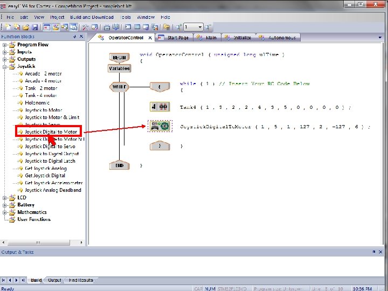Image resolution: width=388 pixels, height=291 pixels.
Task: Expand the Outputs tree node
Action: pyautogui.click(x=4, y=59)
